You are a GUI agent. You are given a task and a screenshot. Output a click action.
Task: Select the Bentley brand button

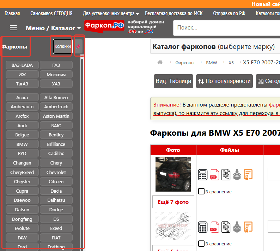pyautogui.click(x=56, y=135)
